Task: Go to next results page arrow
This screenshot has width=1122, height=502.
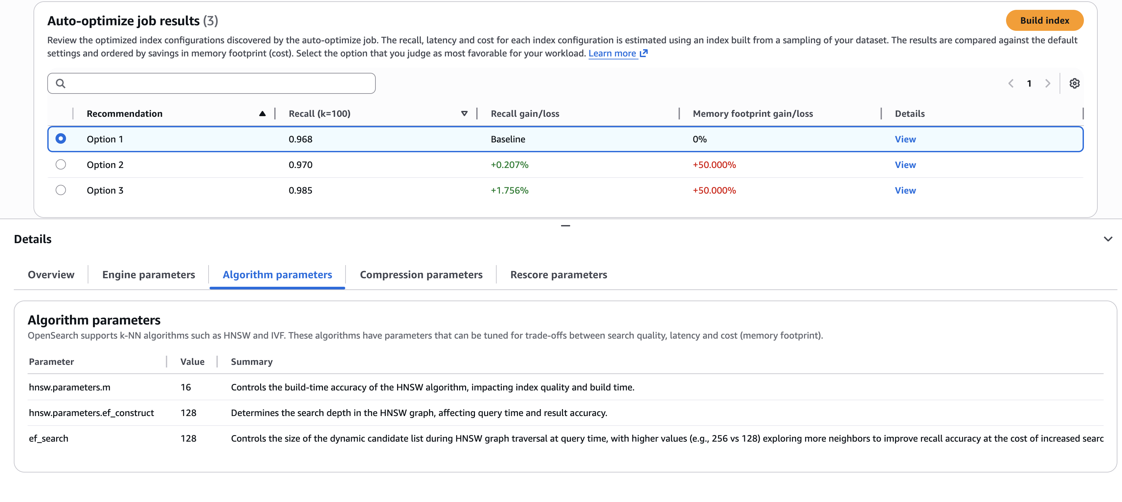Action: [1047, 83]
